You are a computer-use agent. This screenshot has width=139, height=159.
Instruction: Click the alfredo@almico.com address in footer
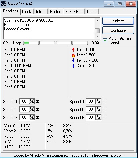click(x=107, y=155)
